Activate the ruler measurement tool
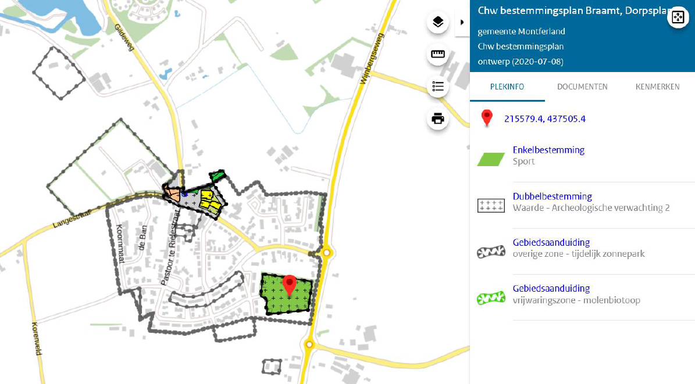 pyautogui.click(x=438, y=54)
